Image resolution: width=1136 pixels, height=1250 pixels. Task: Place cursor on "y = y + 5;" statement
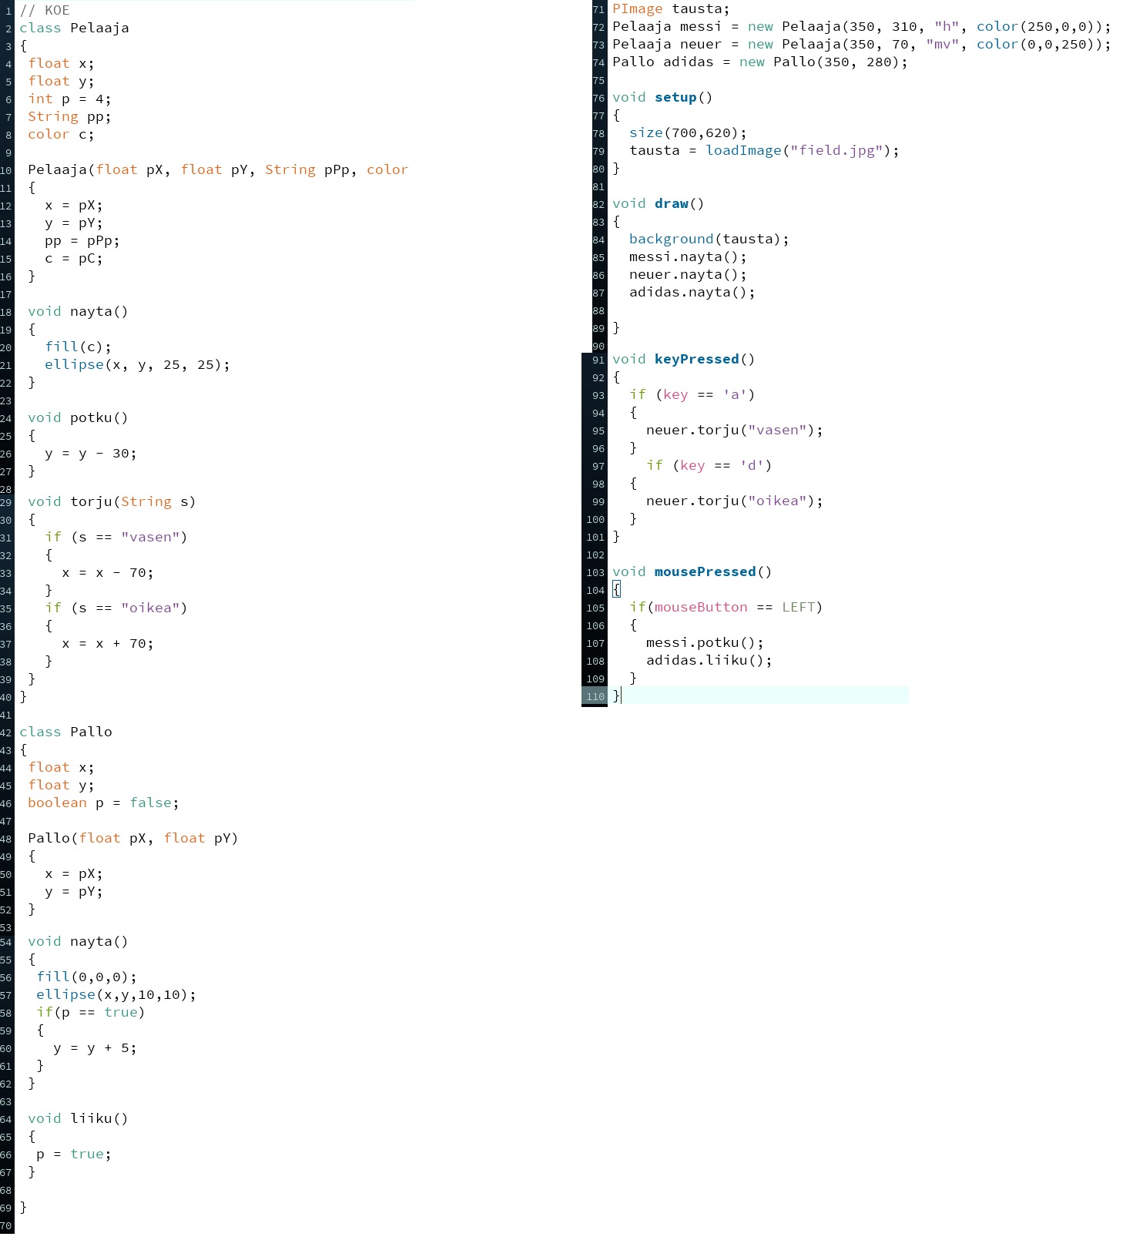click(x=95, y=1047)
